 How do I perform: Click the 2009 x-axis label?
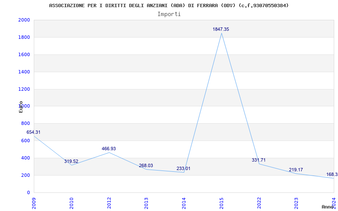point(34,203)
